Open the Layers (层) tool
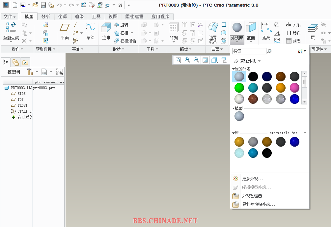Image resolution: width=331 pixels, height=227 pixels. (313, 32)
